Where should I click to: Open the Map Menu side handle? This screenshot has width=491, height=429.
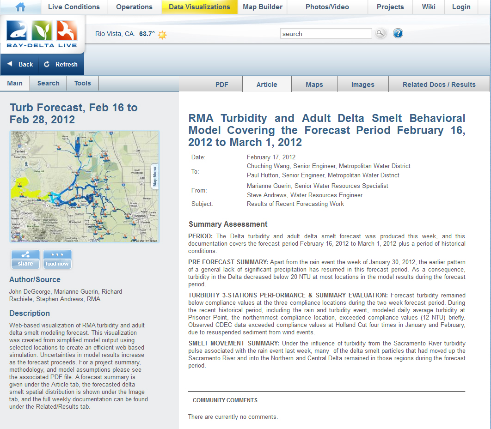(154, 176)
